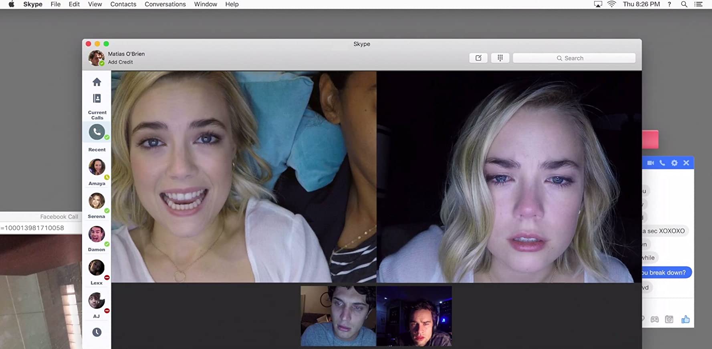Open the dial pad grid icon
Viewport: 712px width, 349px height.
click(500, 58)
